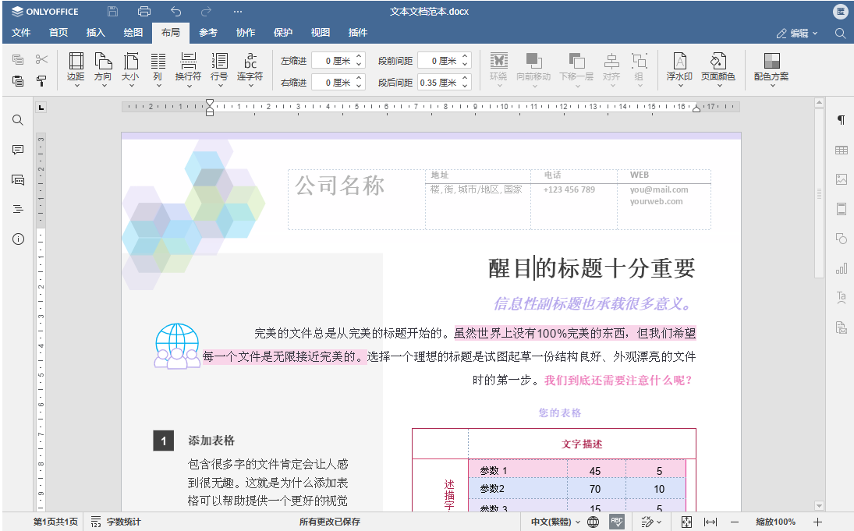Increase the 左缩进 left indent value
This screenshot has height=531, width=854.
(359, 57)
